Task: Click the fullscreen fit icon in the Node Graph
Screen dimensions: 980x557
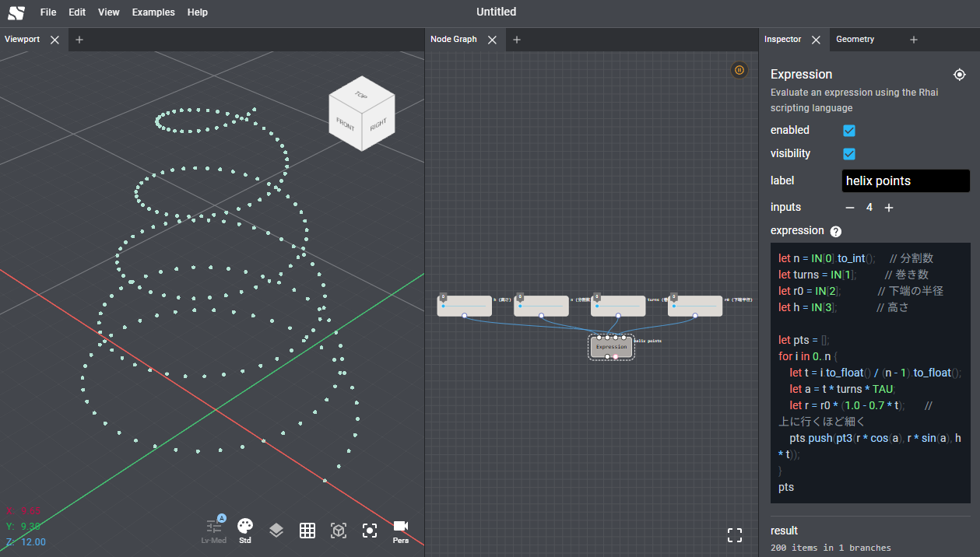Action: (735, 534)
